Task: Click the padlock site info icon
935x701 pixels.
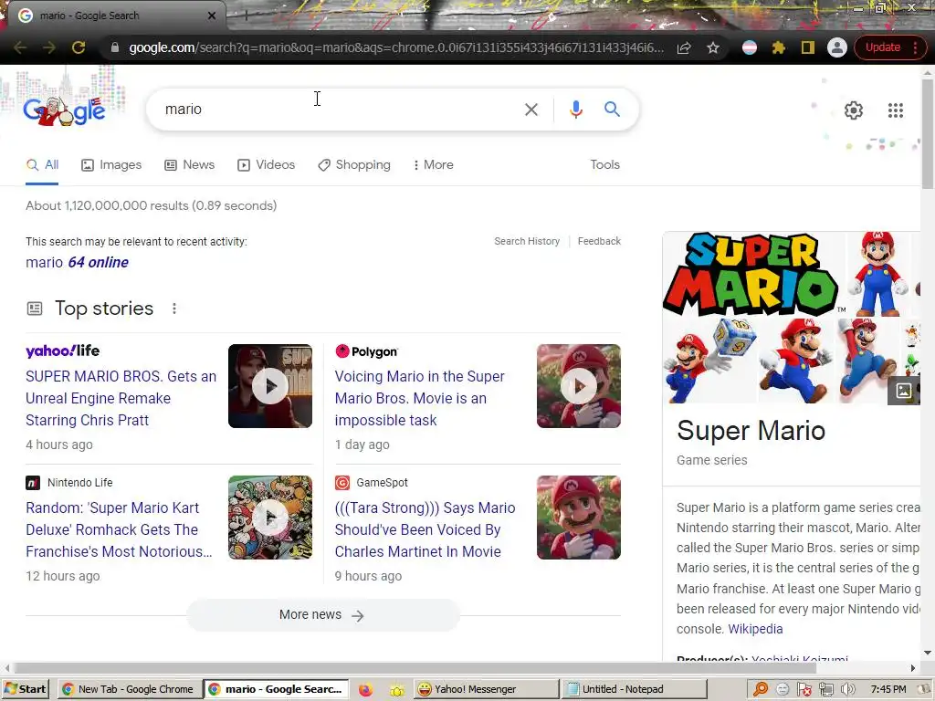Action: (115, 47)
